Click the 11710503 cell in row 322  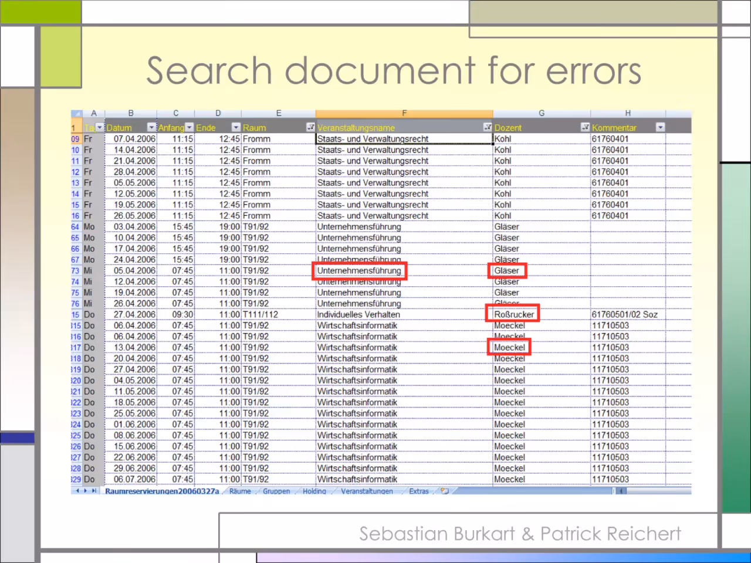(x=628, y=403)
